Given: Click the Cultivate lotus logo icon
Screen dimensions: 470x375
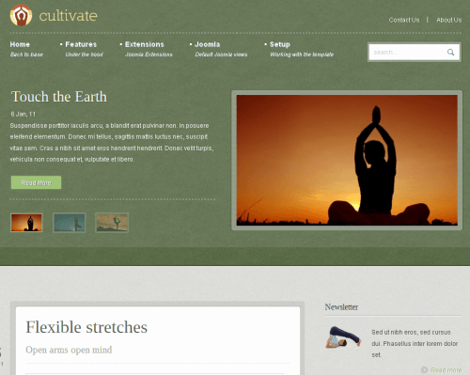Looking at the screenshot, I should pyautogui.click(x=21, y=15).
